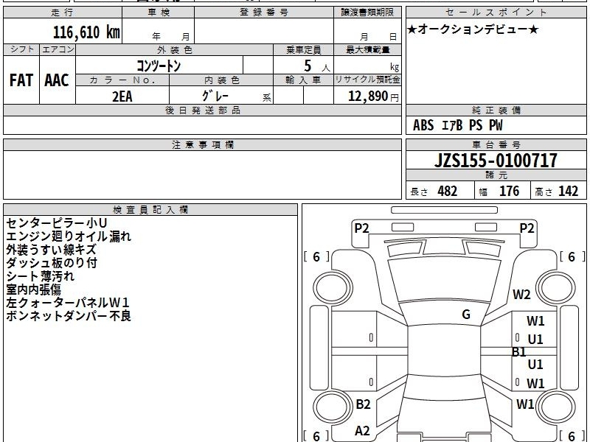Select the note センターピラー小U
Viewport: 590px width, 442px height.
57,223
